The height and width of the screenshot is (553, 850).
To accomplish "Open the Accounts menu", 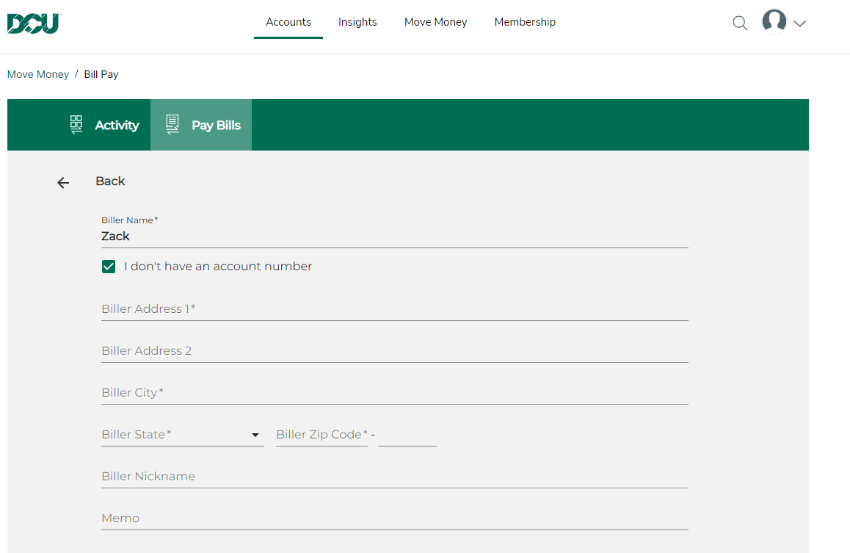I will (x=288, y=22).
